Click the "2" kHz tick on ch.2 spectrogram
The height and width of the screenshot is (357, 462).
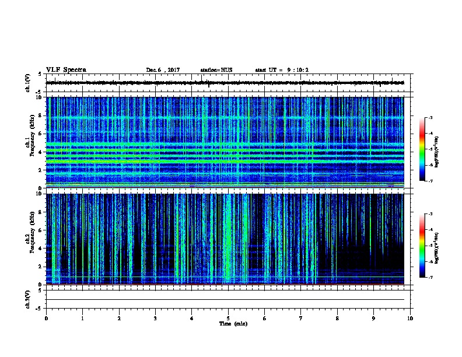tap(40, 267)
